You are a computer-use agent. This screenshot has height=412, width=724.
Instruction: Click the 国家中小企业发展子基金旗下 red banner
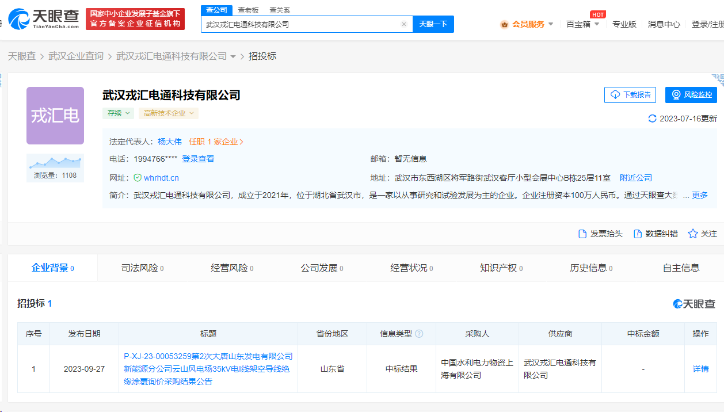click(x=135, y=19)
